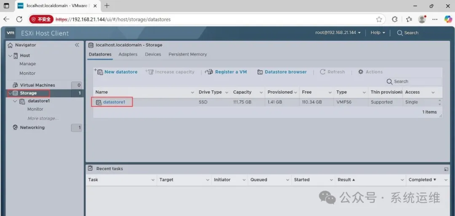Add page to favorites star icon

(x=379, y=19)
